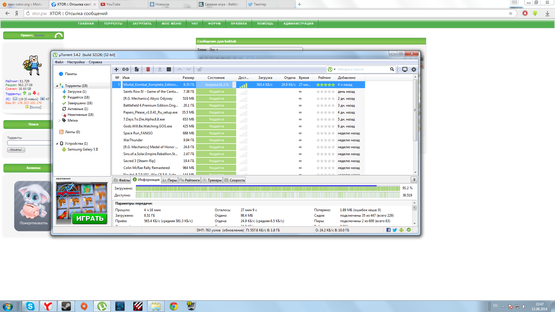Open the Настройки menu
555x312 pixels.
tap(76, 62)
